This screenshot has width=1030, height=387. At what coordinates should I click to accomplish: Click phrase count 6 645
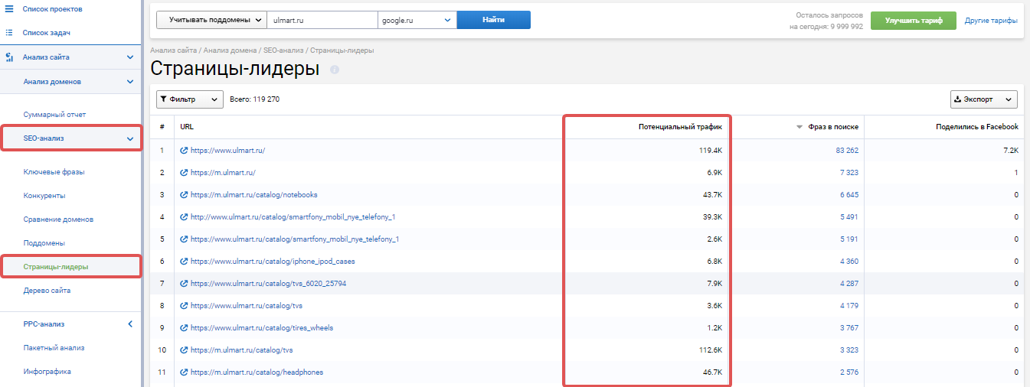[x=849, y=195]
